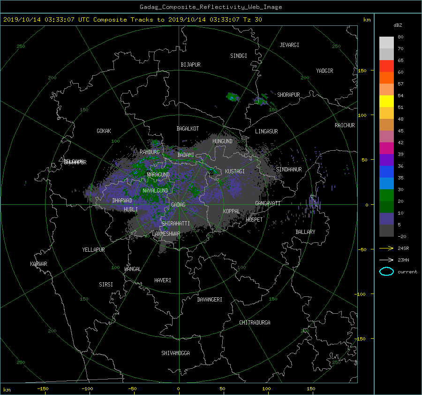Click the SHIRAHATTI city label
The image size is (422, 395).
pos(176,224)
